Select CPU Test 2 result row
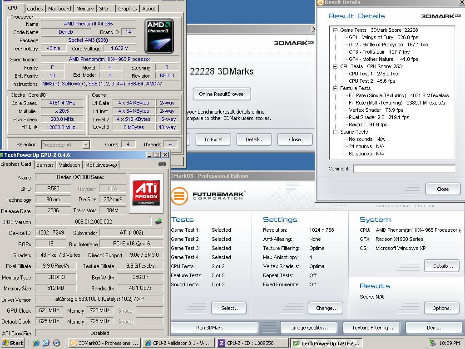 click(372, 81)
